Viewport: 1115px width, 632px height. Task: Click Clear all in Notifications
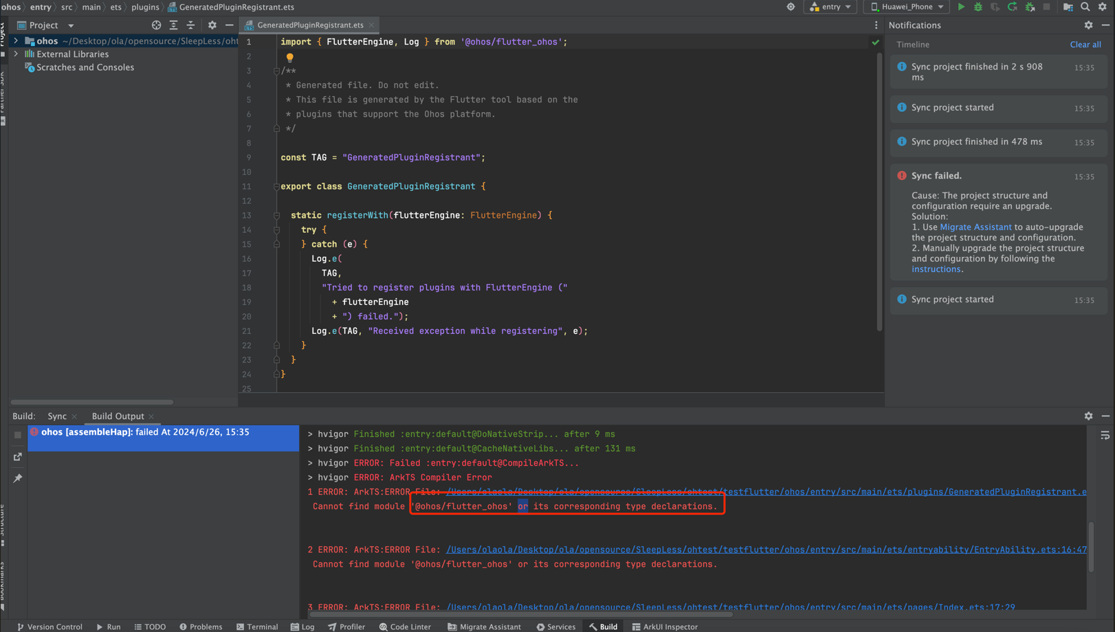click(x=1085, y=45)
